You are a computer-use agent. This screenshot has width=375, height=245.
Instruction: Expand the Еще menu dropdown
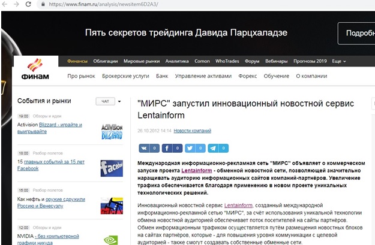[x=339, y=61]
